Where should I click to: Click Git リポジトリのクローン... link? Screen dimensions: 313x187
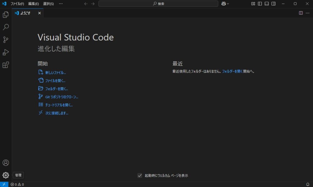click(62, 97)
